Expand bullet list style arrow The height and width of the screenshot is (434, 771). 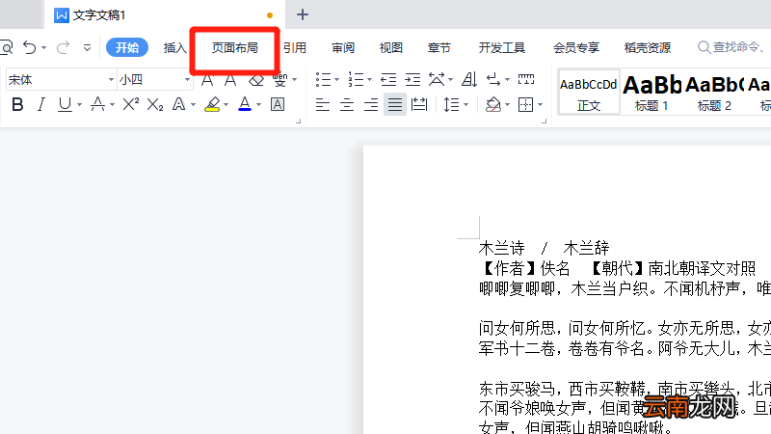336,80
